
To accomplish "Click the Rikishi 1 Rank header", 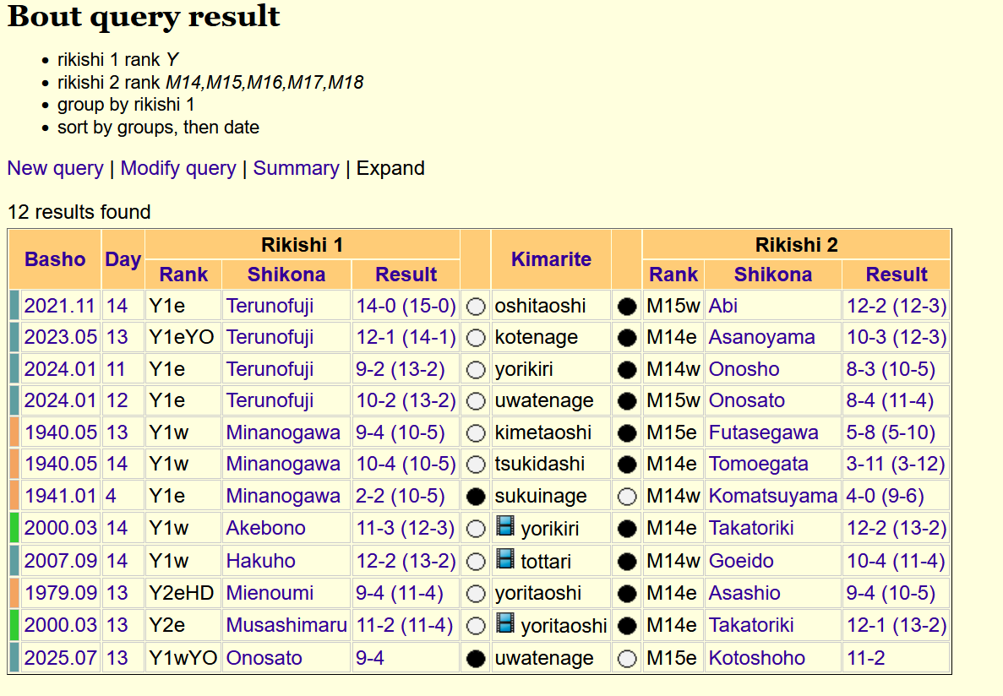I will click(x=183, y=275).
